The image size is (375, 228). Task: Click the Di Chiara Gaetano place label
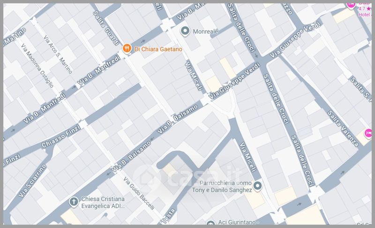point(158,49)
